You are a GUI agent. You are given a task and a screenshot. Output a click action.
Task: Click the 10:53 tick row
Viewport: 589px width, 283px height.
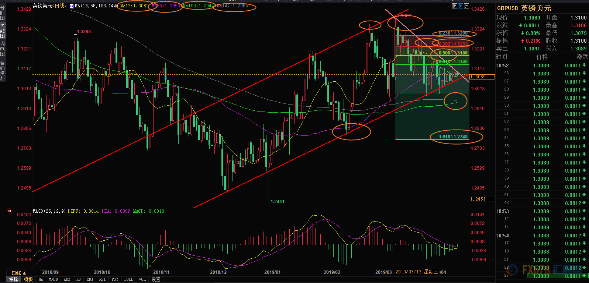pyautogui.click(x=542, y=211)
